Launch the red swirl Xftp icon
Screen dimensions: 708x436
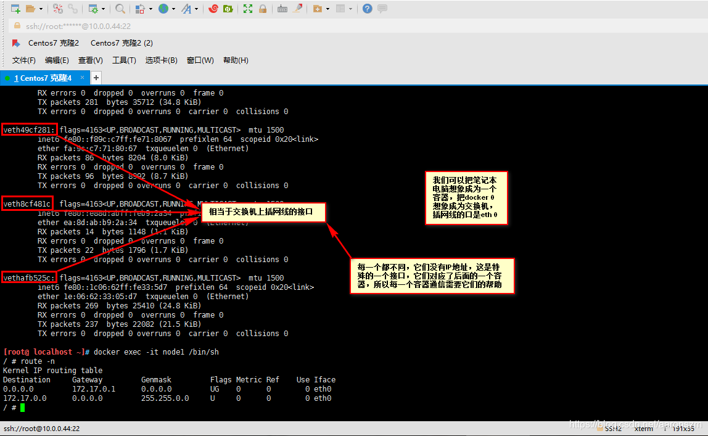tap(213, 9)
